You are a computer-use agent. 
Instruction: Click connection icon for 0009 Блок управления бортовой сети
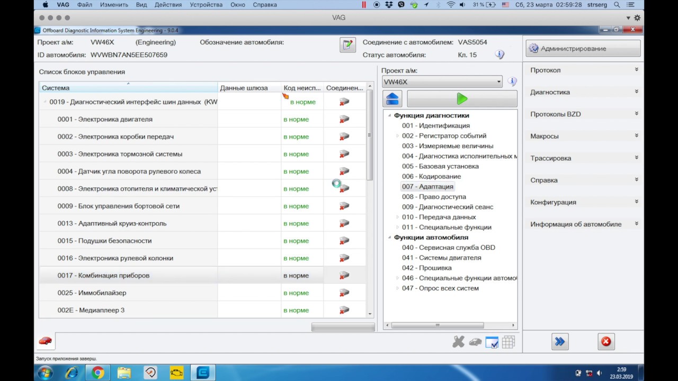point(344,206)
